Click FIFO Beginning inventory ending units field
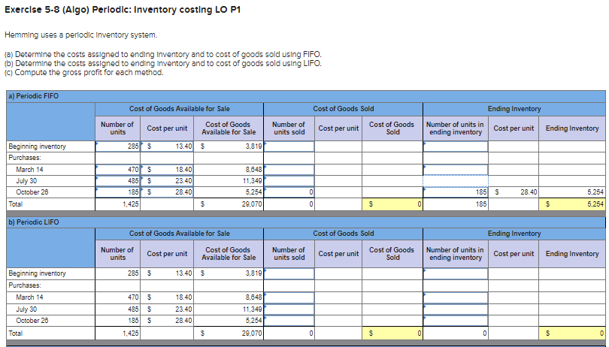 coord(456,146)
